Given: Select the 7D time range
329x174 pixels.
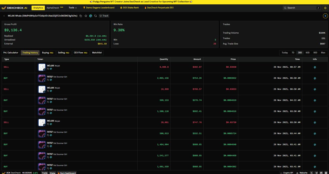Looking at the screenshot, I should tap(293, 53).
